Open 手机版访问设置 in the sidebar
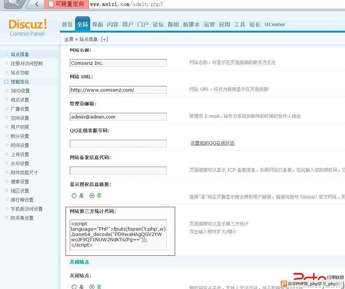345x289 pixels. coord(27,209)
